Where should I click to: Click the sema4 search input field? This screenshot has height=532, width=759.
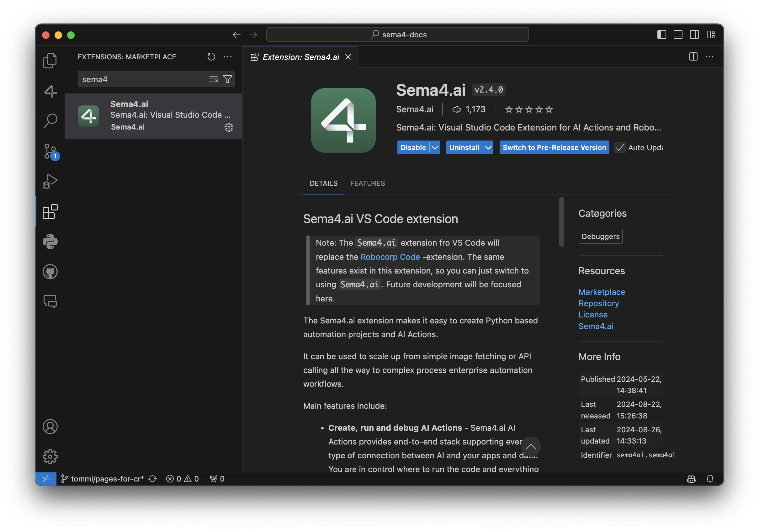142,79
